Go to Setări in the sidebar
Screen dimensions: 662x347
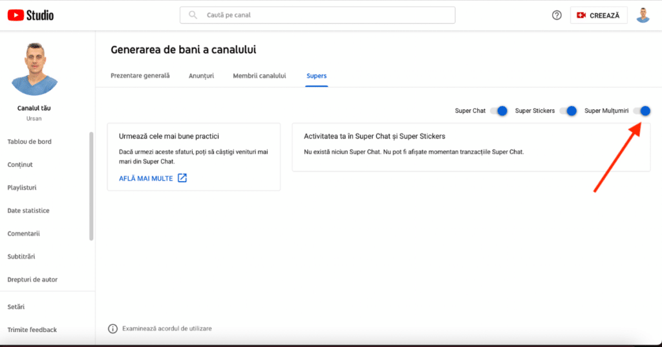pos(16,307)
